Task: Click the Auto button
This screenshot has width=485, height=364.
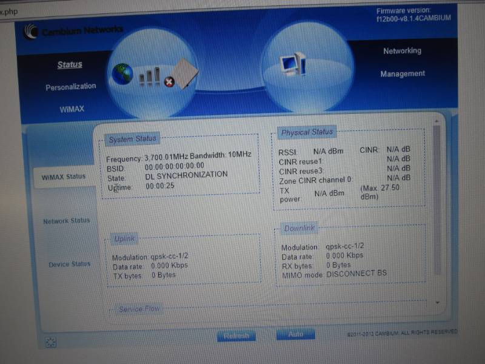Action: [296, 334]
